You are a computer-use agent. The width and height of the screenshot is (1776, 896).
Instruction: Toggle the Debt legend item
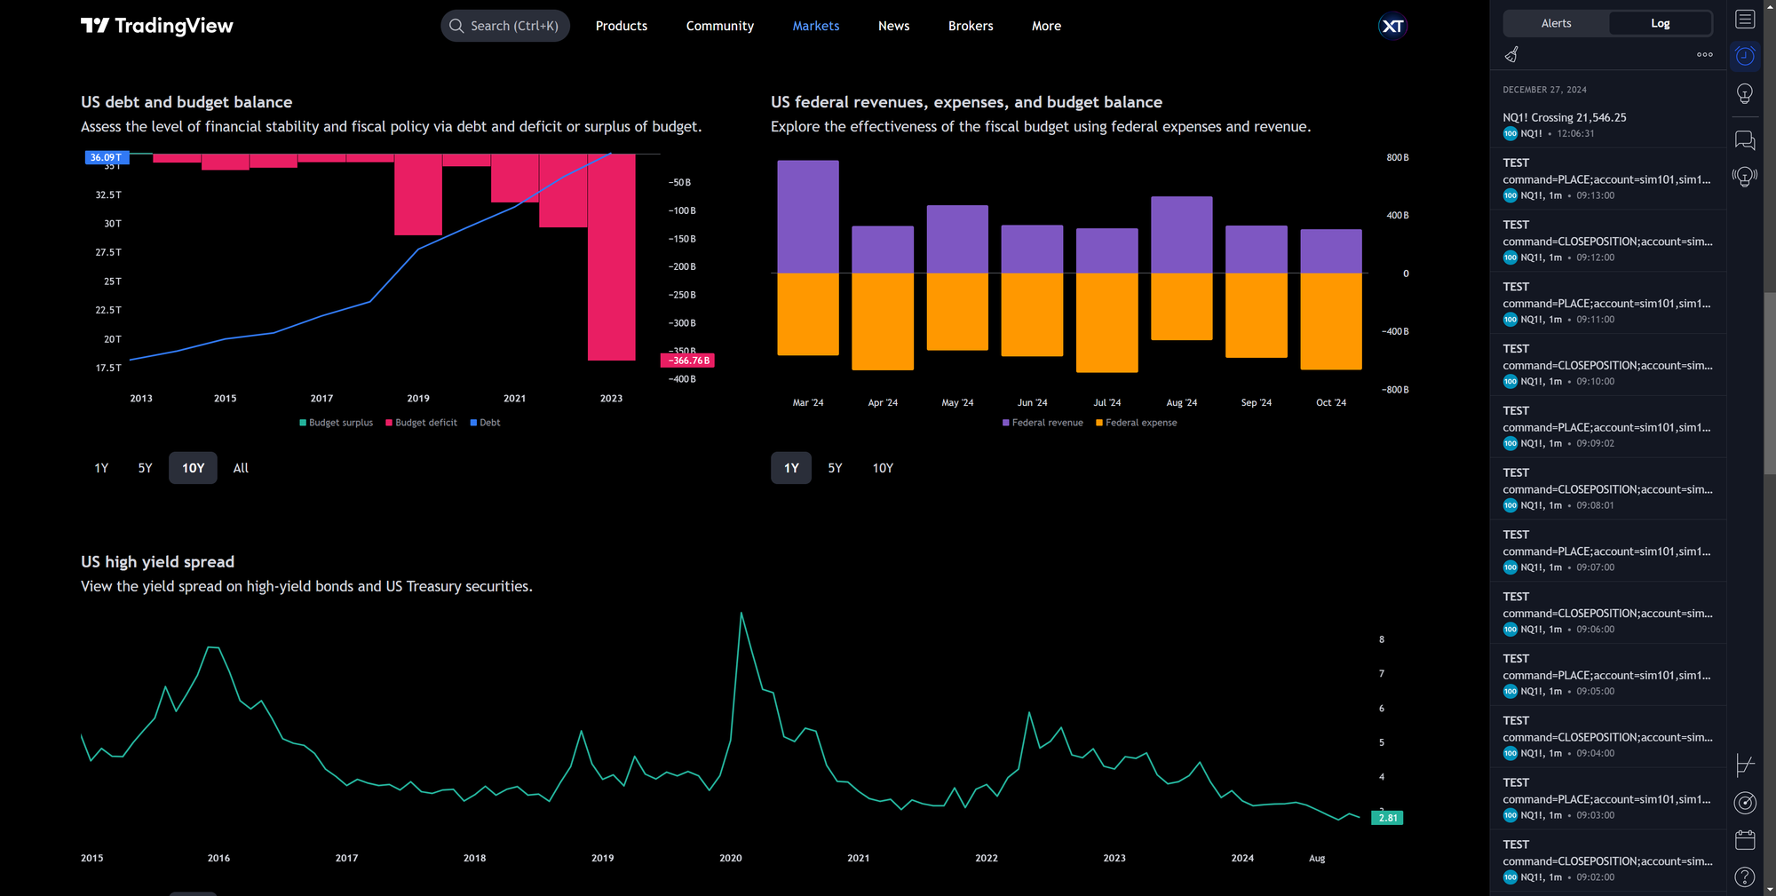tap(485, 423)
